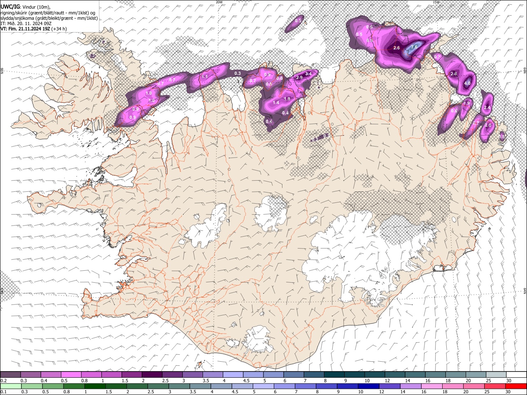Screen dimensions: 527x395
Task: Click the 25 value under the bottom legend row
Action: (x=486, y=392)
